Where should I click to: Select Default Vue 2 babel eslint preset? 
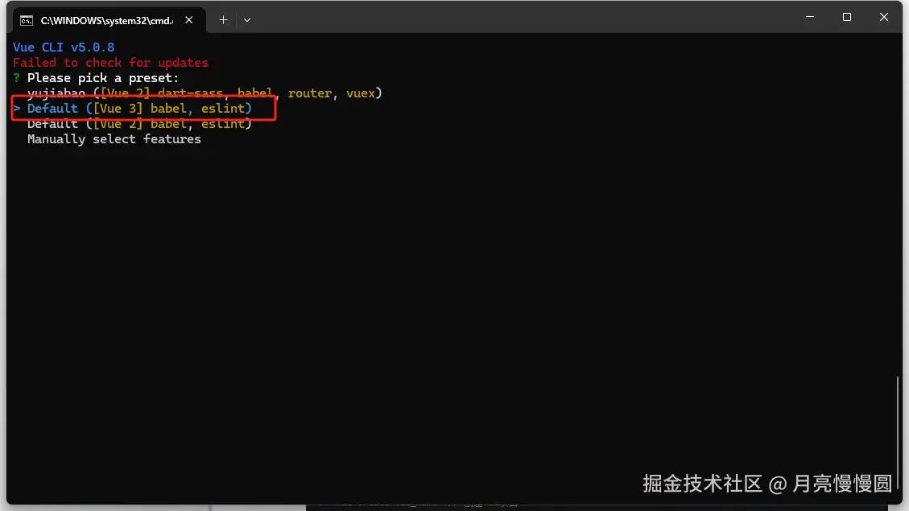coord(140,123)
